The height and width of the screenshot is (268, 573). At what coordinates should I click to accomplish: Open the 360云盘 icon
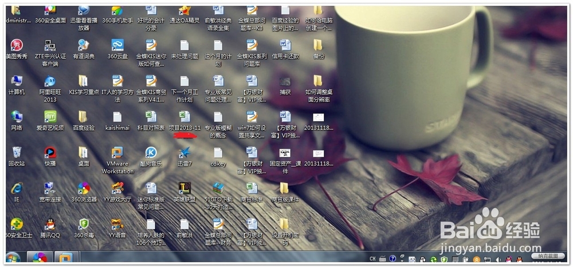117,49
